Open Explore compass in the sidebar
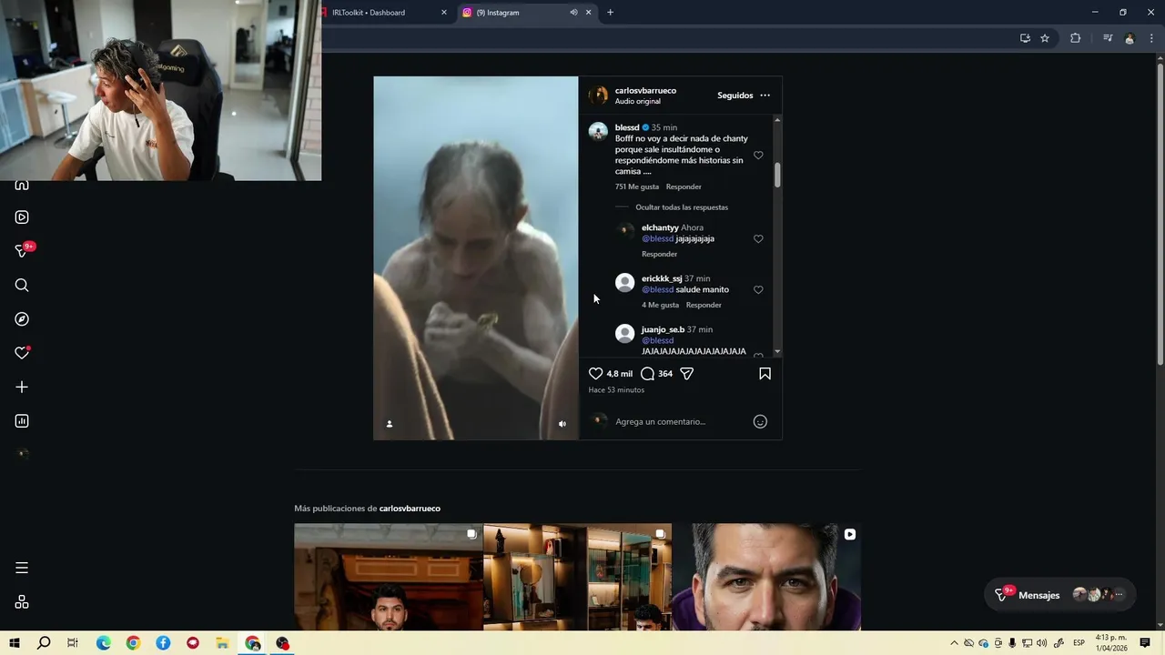The height and width of the screenshot is (655, 1165). 22,319
